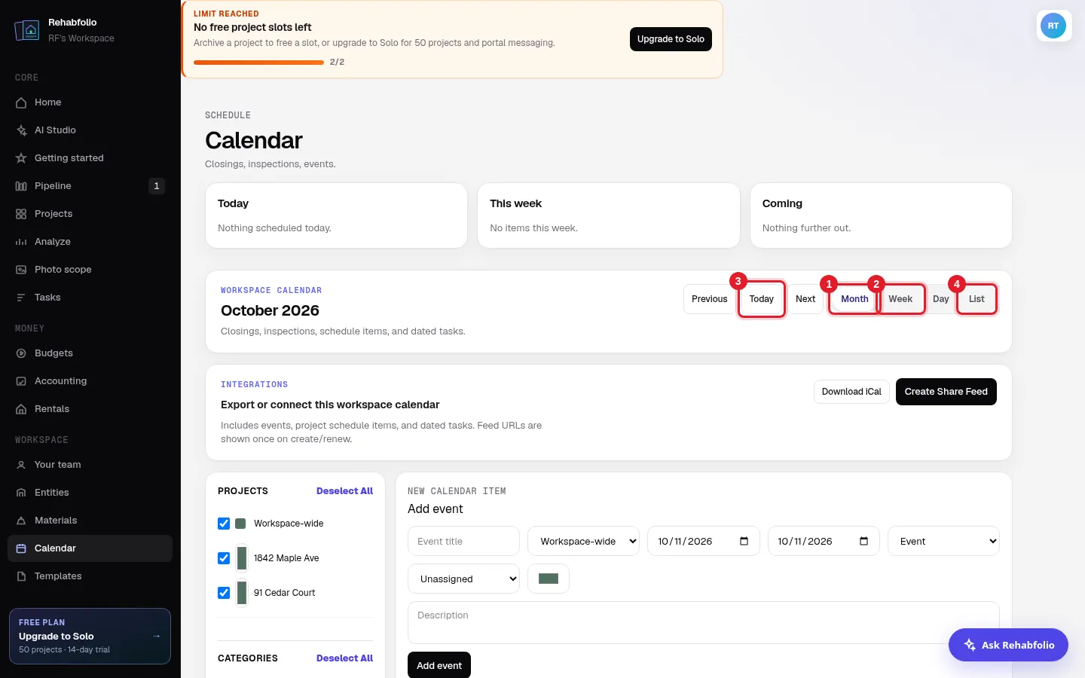Open the Workspace-wide project dropdown
The height and width of the screenshot is (678, 1085).
(584, 541)
